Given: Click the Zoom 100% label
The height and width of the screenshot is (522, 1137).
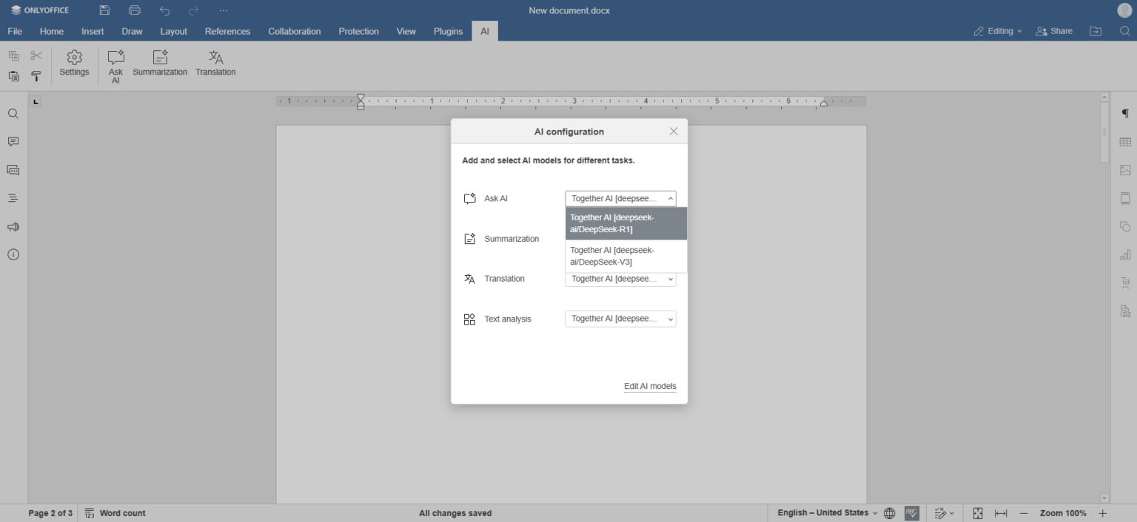Looking at the screenshot, I should pos(1063,513).
